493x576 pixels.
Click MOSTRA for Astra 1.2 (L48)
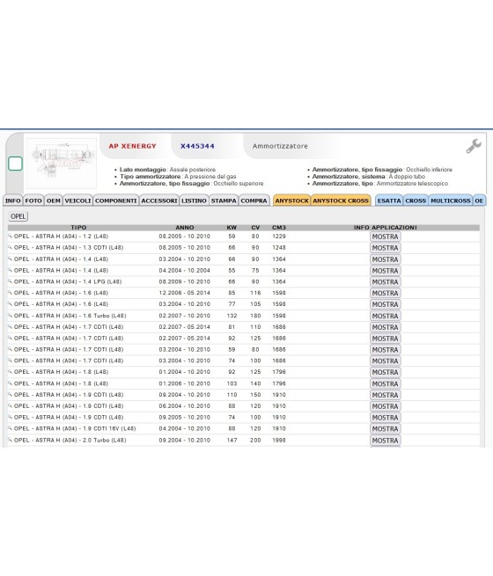[385, 237]
